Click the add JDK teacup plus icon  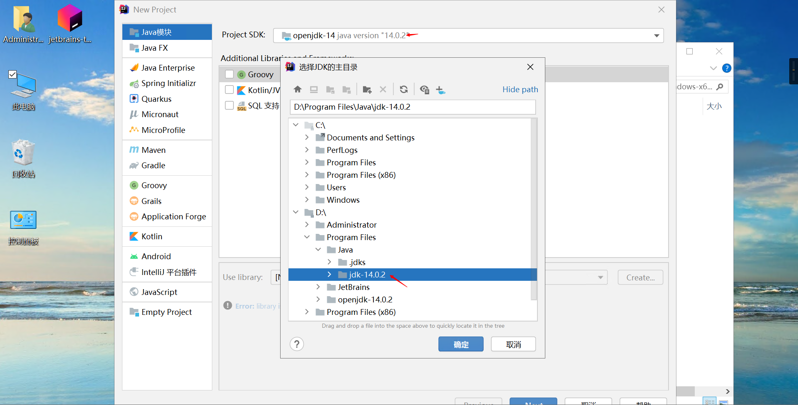click(440, 89)
